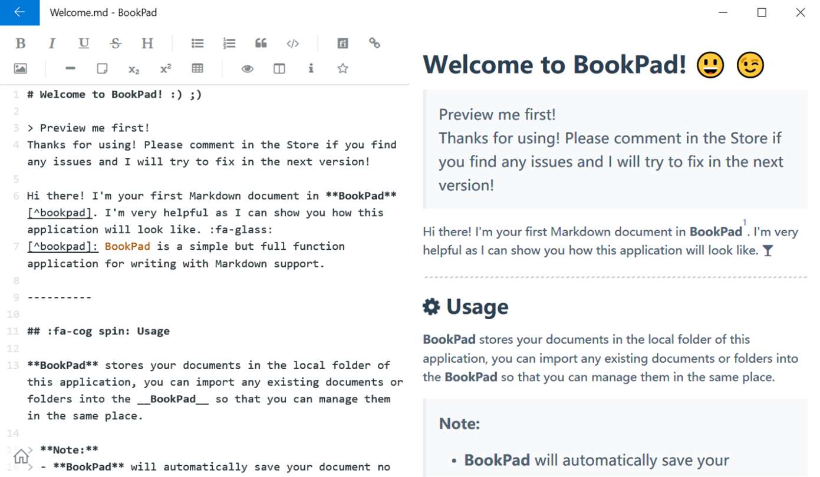The width and height of the screenshot is (820, 477).
Task: Minimize the BookPad window
Action: click(x=723, y=12)
